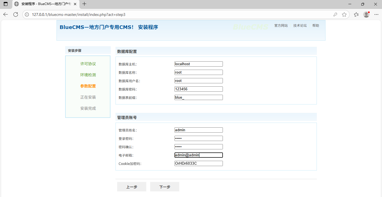382x197 pixels.
Task: Click the 安装步骤 sidebar heading
Action: tap(75, 51)
